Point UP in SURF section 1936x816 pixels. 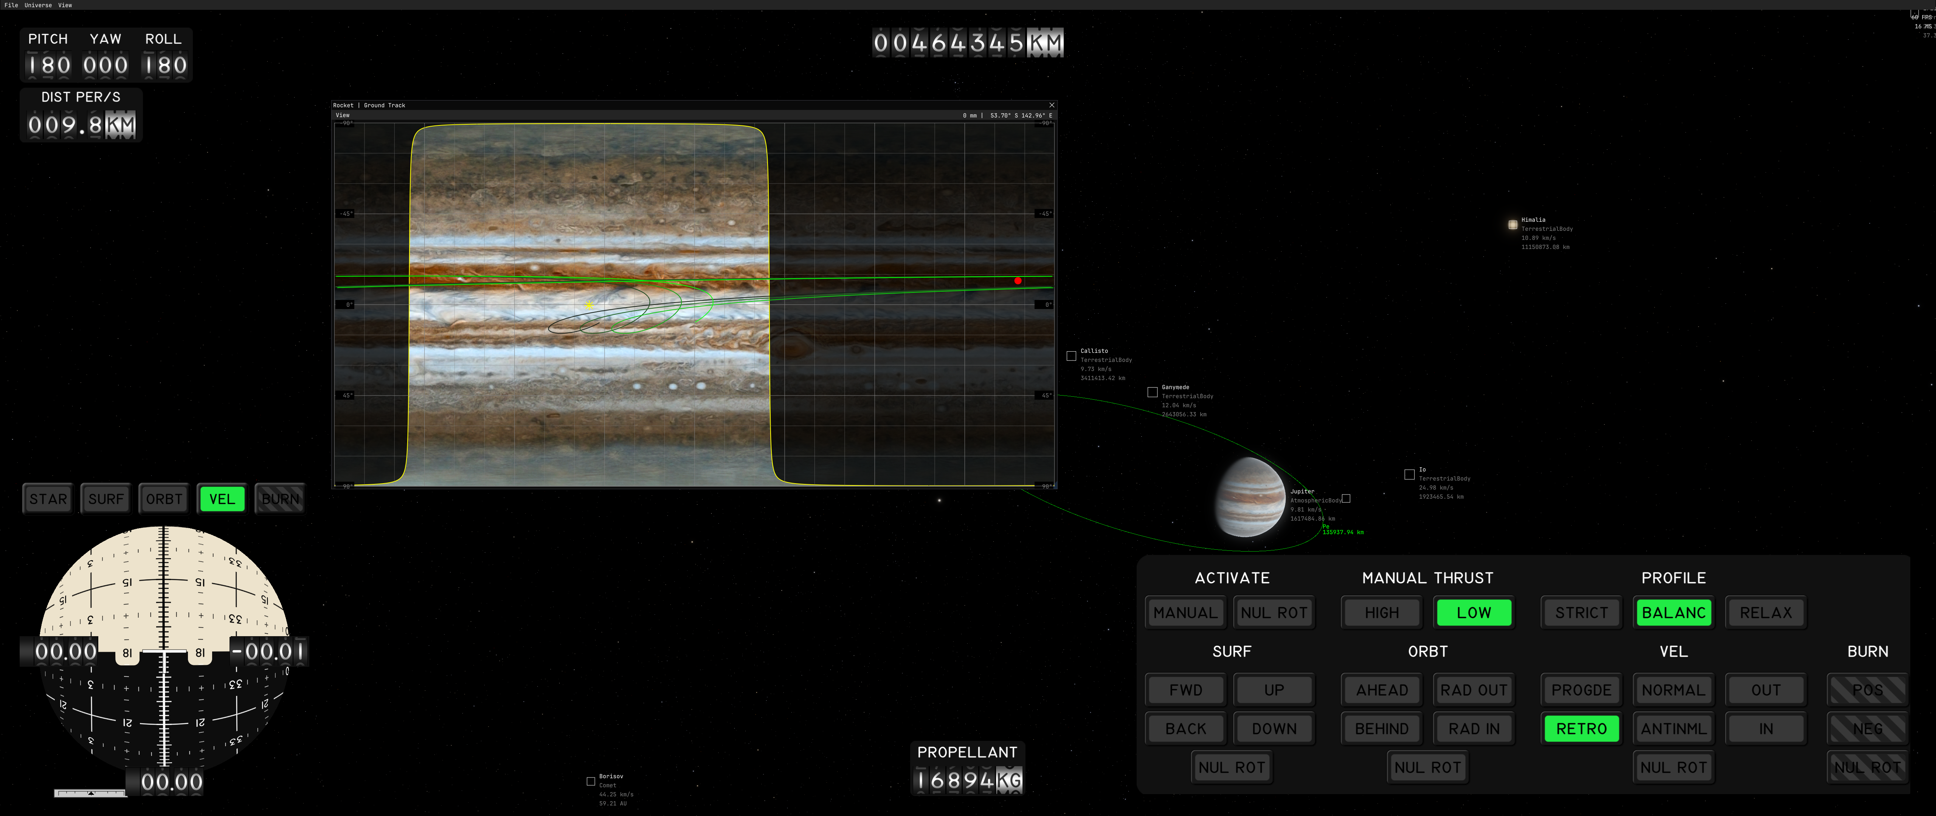click(x=1274, y=690)
